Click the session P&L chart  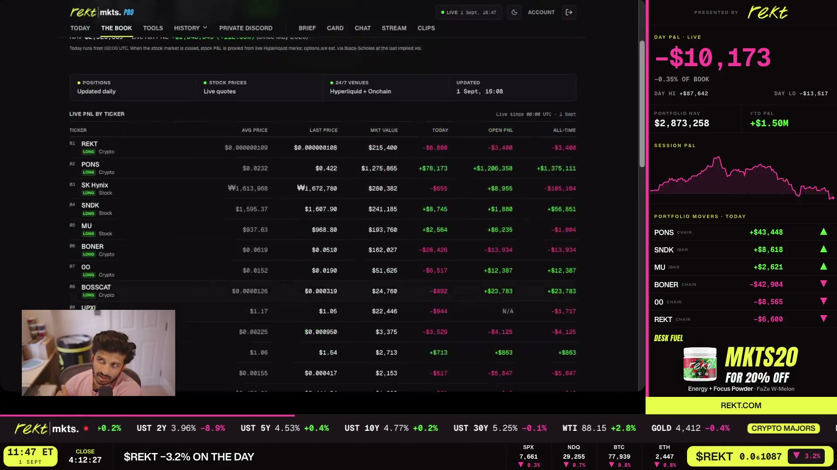click(x=742, y=178)
